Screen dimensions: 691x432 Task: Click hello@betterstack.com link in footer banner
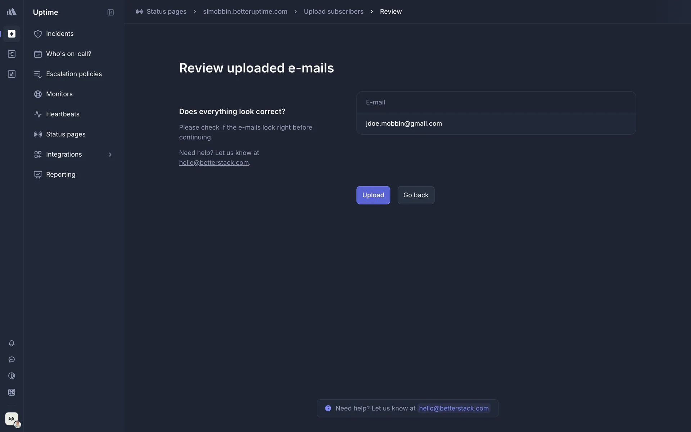[453, 408]
